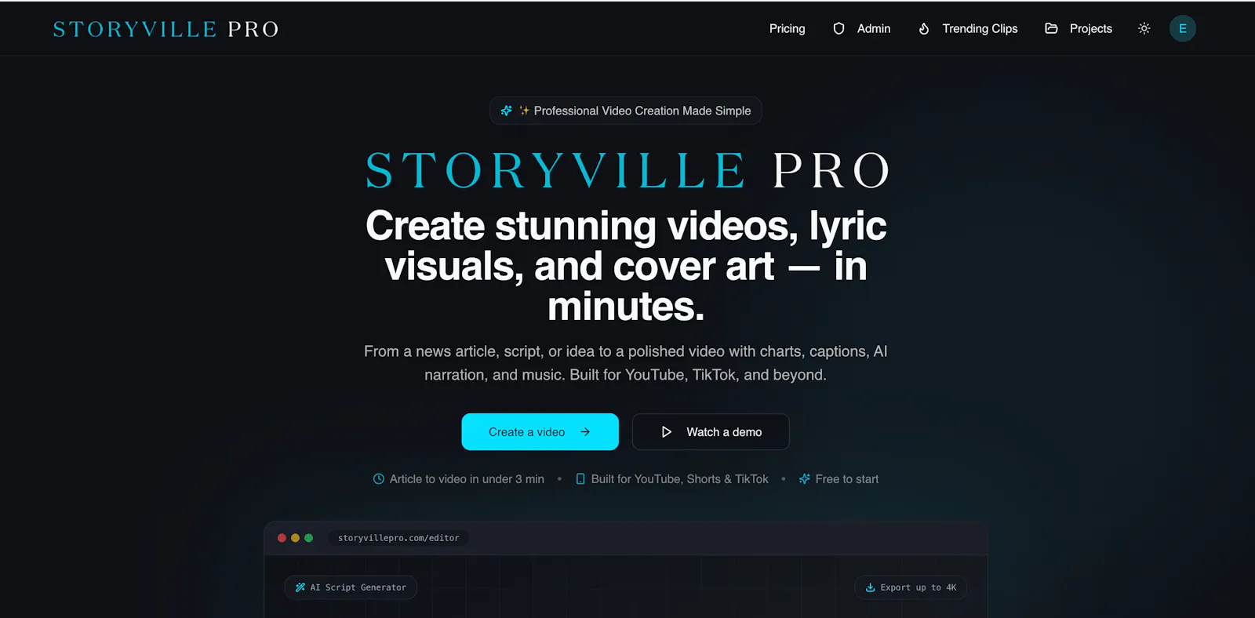The height and width of the screenshot is (618, 1255).
Task: Toggle the light/dark theme sun icon
Action: 1144,28
